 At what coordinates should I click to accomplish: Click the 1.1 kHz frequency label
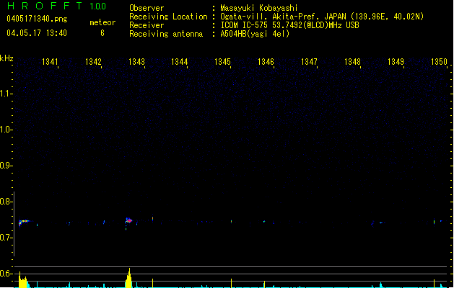click(6, 94)
